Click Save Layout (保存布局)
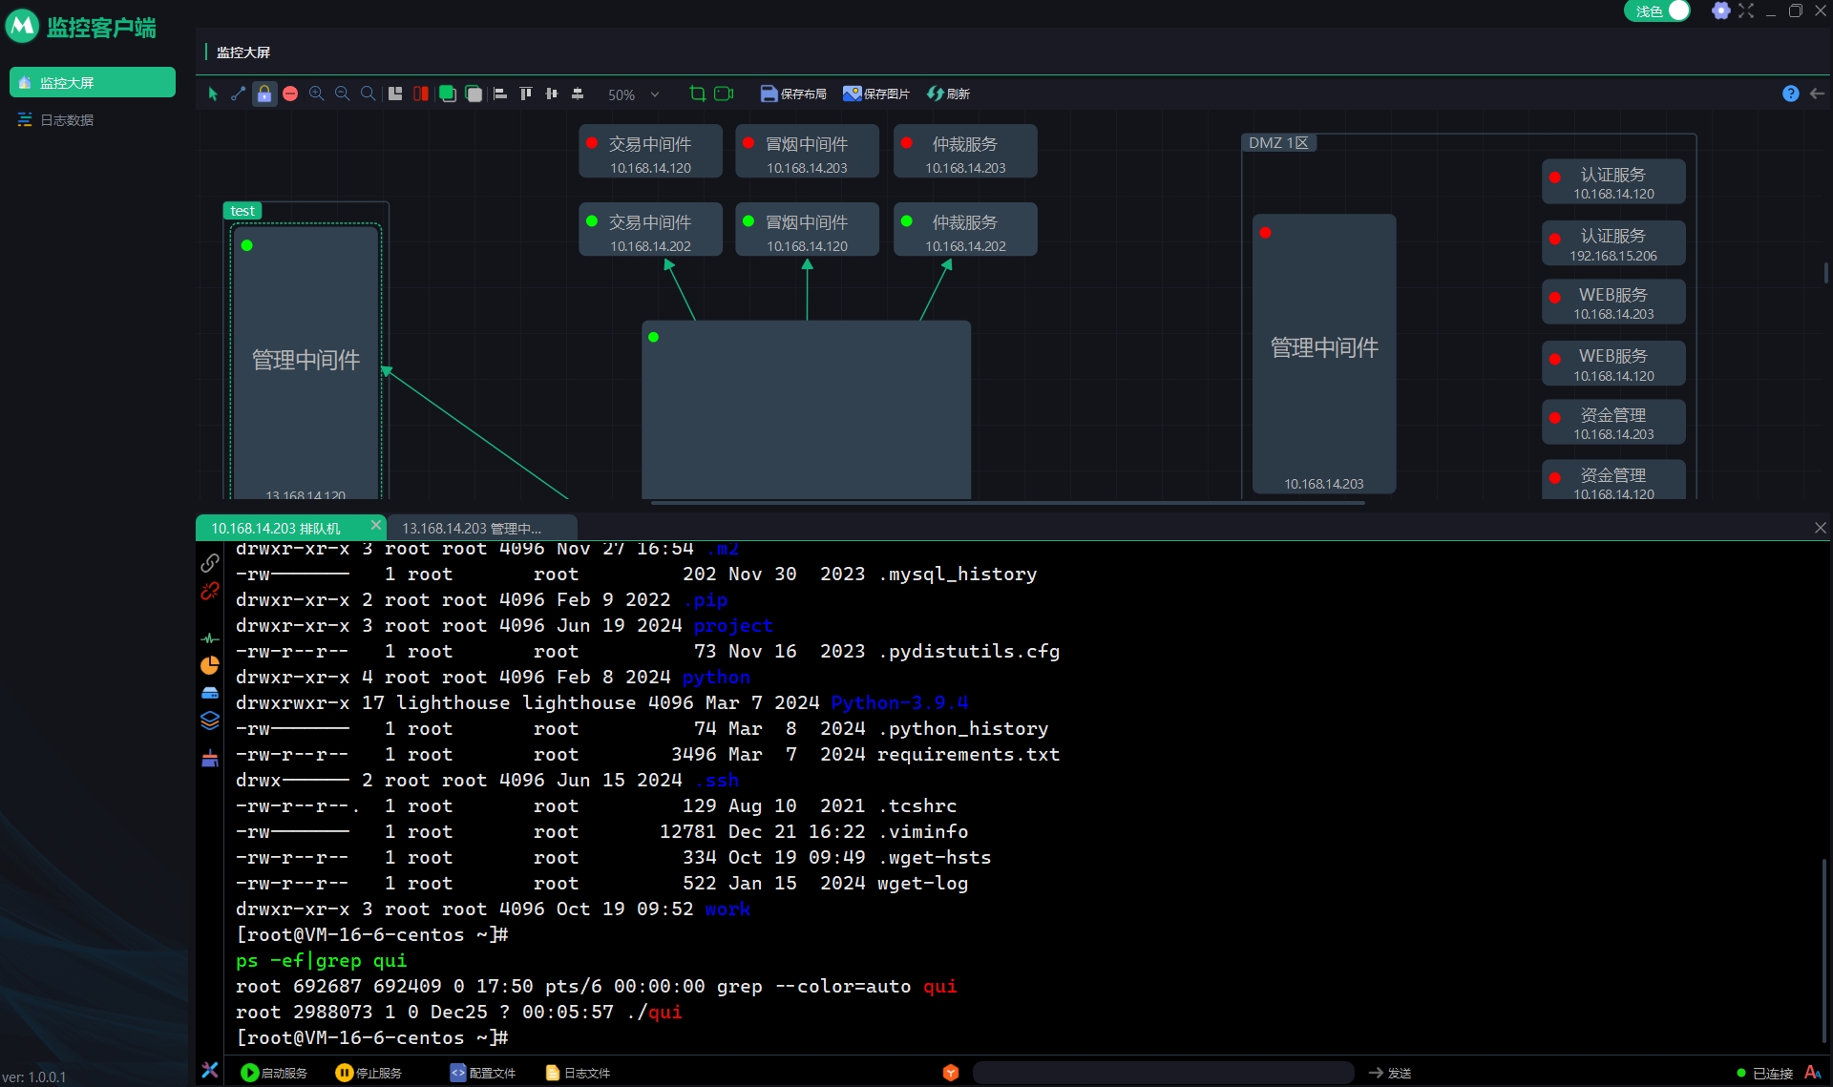This screenshot has width=1833, height=1087. pos(793,94)
